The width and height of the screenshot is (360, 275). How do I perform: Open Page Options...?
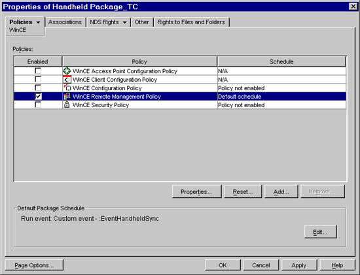pyautogui.click(x=34, y=265)
